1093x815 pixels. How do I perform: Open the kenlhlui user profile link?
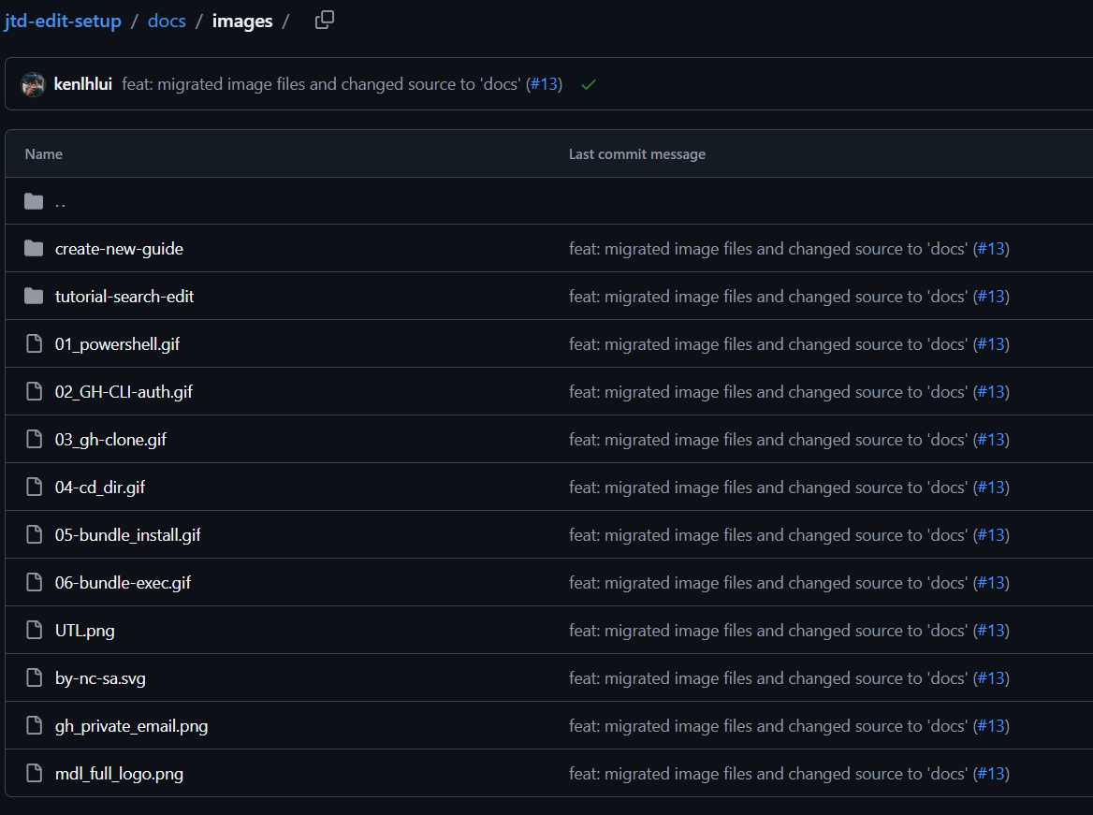pyautogui.click(x=83, y=84)
